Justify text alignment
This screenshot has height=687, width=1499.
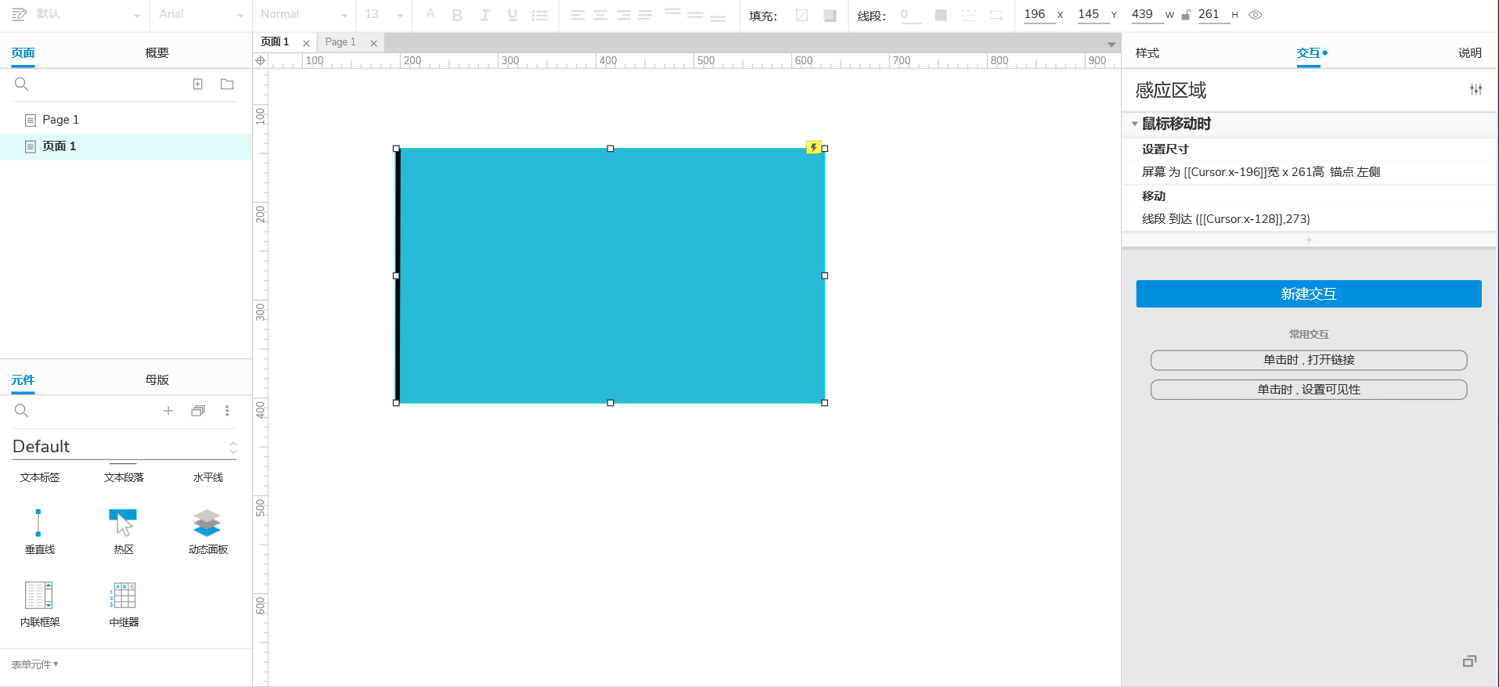[646, 15]
